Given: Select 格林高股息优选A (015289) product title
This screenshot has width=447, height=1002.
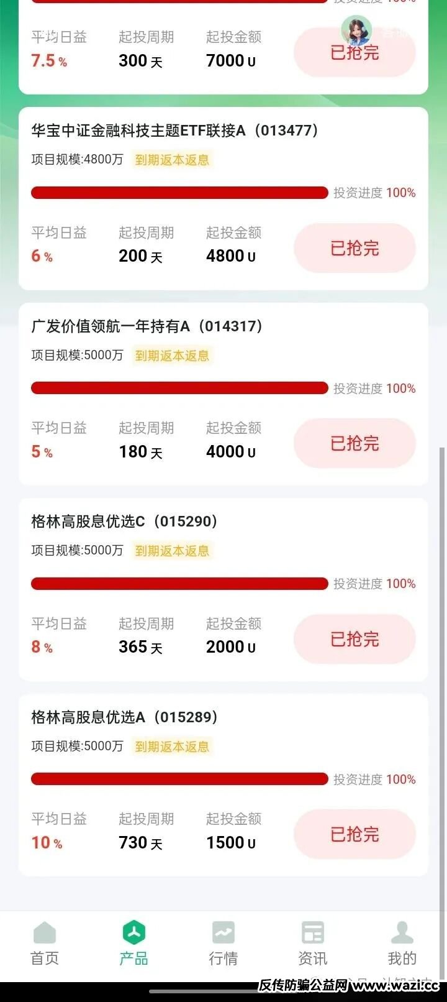Looking at the screenshot, I should click(124, 717).
